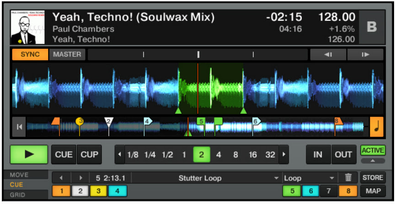Trigger orange hotcue 8
The height and width of the screenshot is (205, 395).
click(348, 191)
